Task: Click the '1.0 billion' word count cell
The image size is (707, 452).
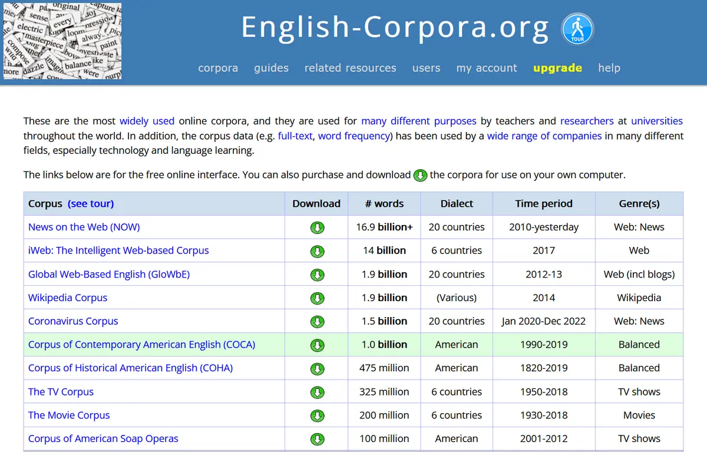Action: pyautogui.click(x=384, y=345)
